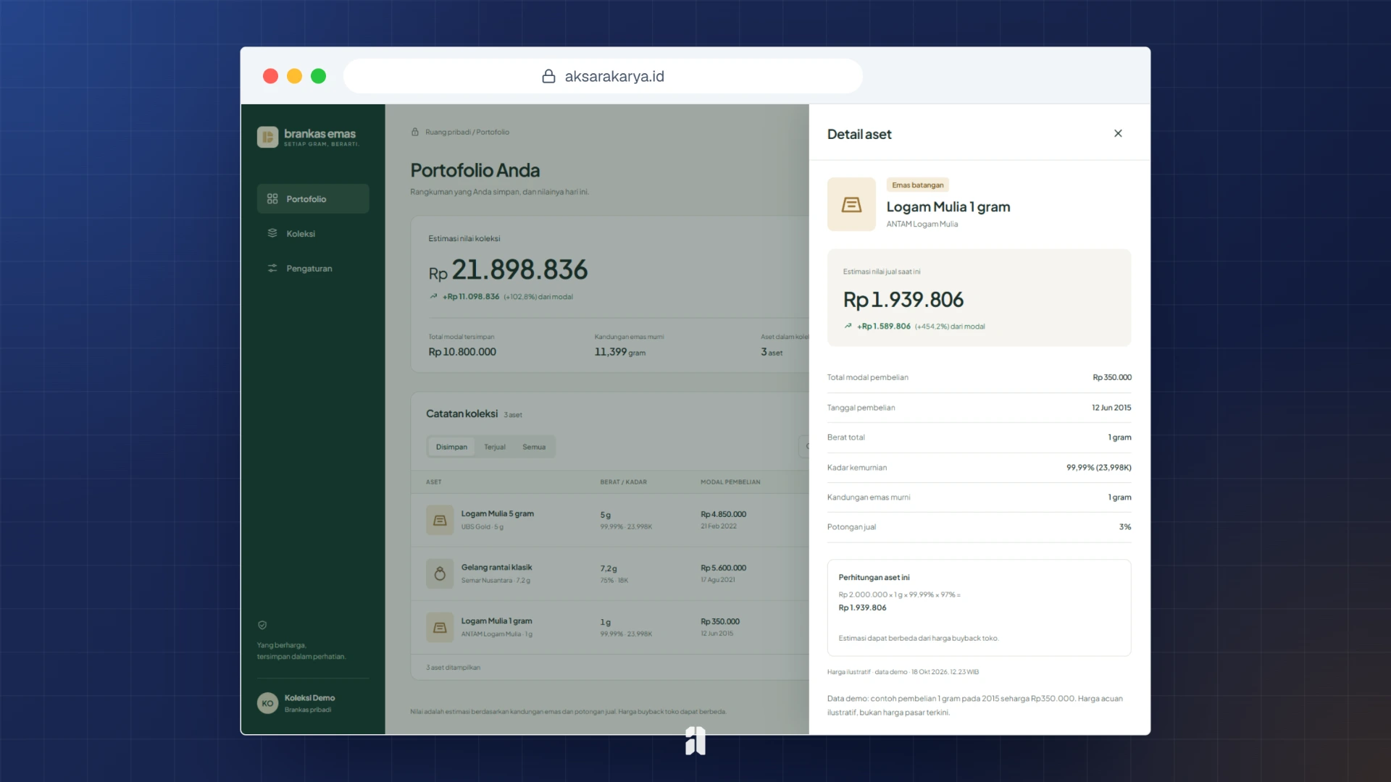
Task: Close the Detail aset panel
Action: pyautogui.click(x=1118, y=133)
